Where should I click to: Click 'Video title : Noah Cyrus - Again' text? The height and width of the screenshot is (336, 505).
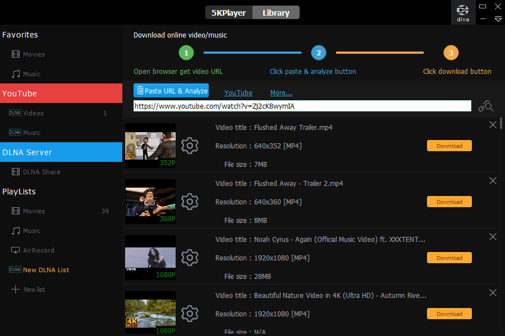pos(320,240)
